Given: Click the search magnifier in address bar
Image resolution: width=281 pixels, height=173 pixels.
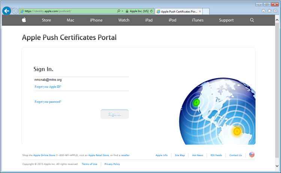Looking at the screenshot, I should coord(118,11).
